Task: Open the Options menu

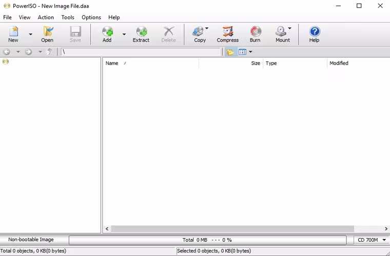Action: coord(91,17)
